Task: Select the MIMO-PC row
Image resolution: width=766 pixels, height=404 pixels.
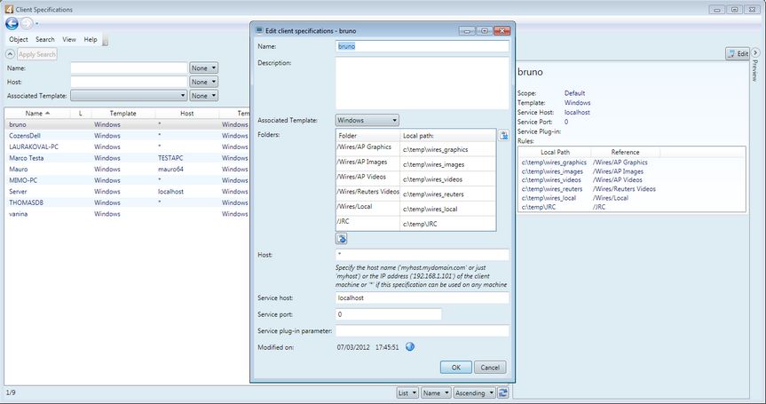Action: 127,180
